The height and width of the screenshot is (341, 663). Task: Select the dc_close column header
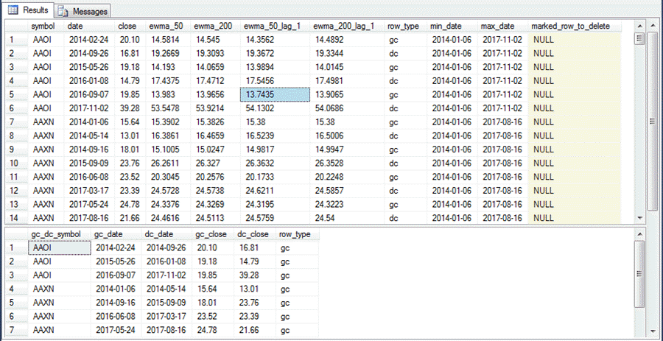254,234
